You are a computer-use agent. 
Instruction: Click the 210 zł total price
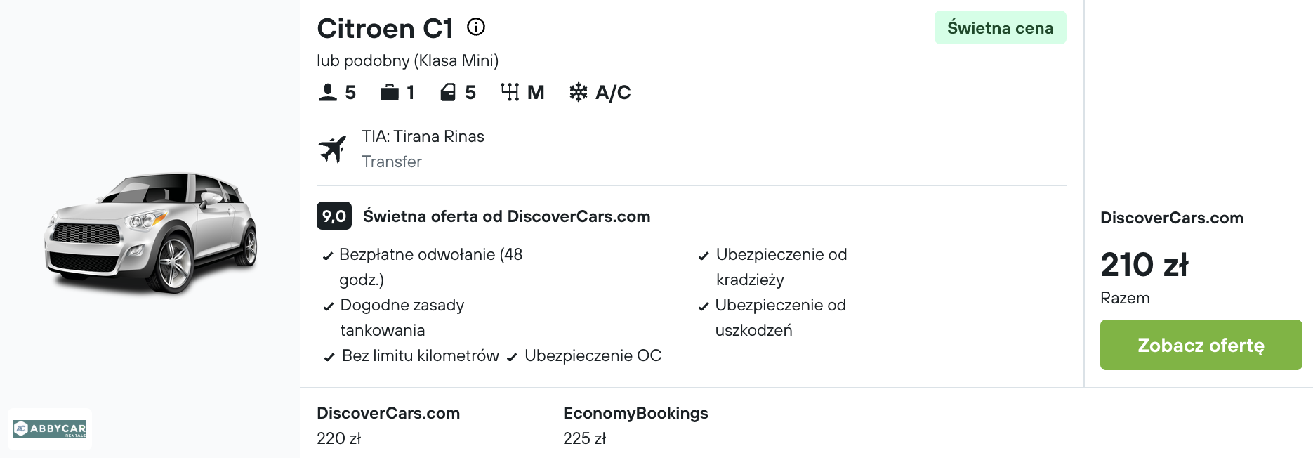(x=1144, y=265)
